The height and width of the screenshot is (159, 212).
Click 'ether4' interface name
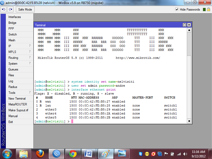pos(51,113)
